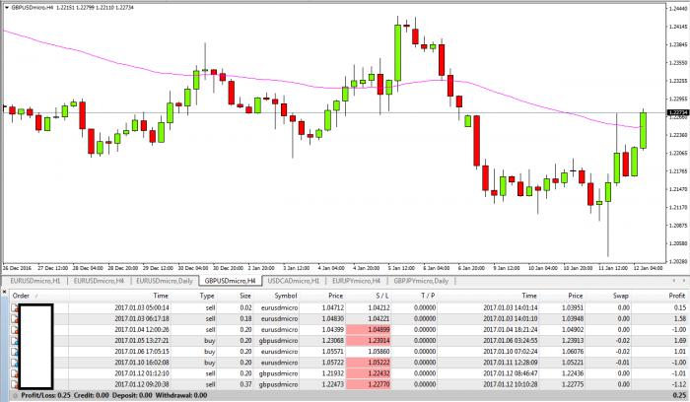Click the stop loss value 1.05860
The height and width of the screenshot is (402, 690).
379,352
